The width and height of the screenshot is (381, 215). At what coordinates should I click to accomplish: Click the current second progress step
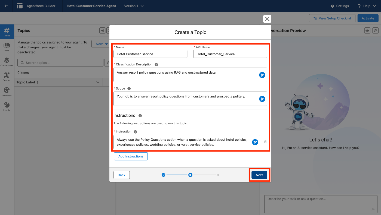[x=190, y=175]
